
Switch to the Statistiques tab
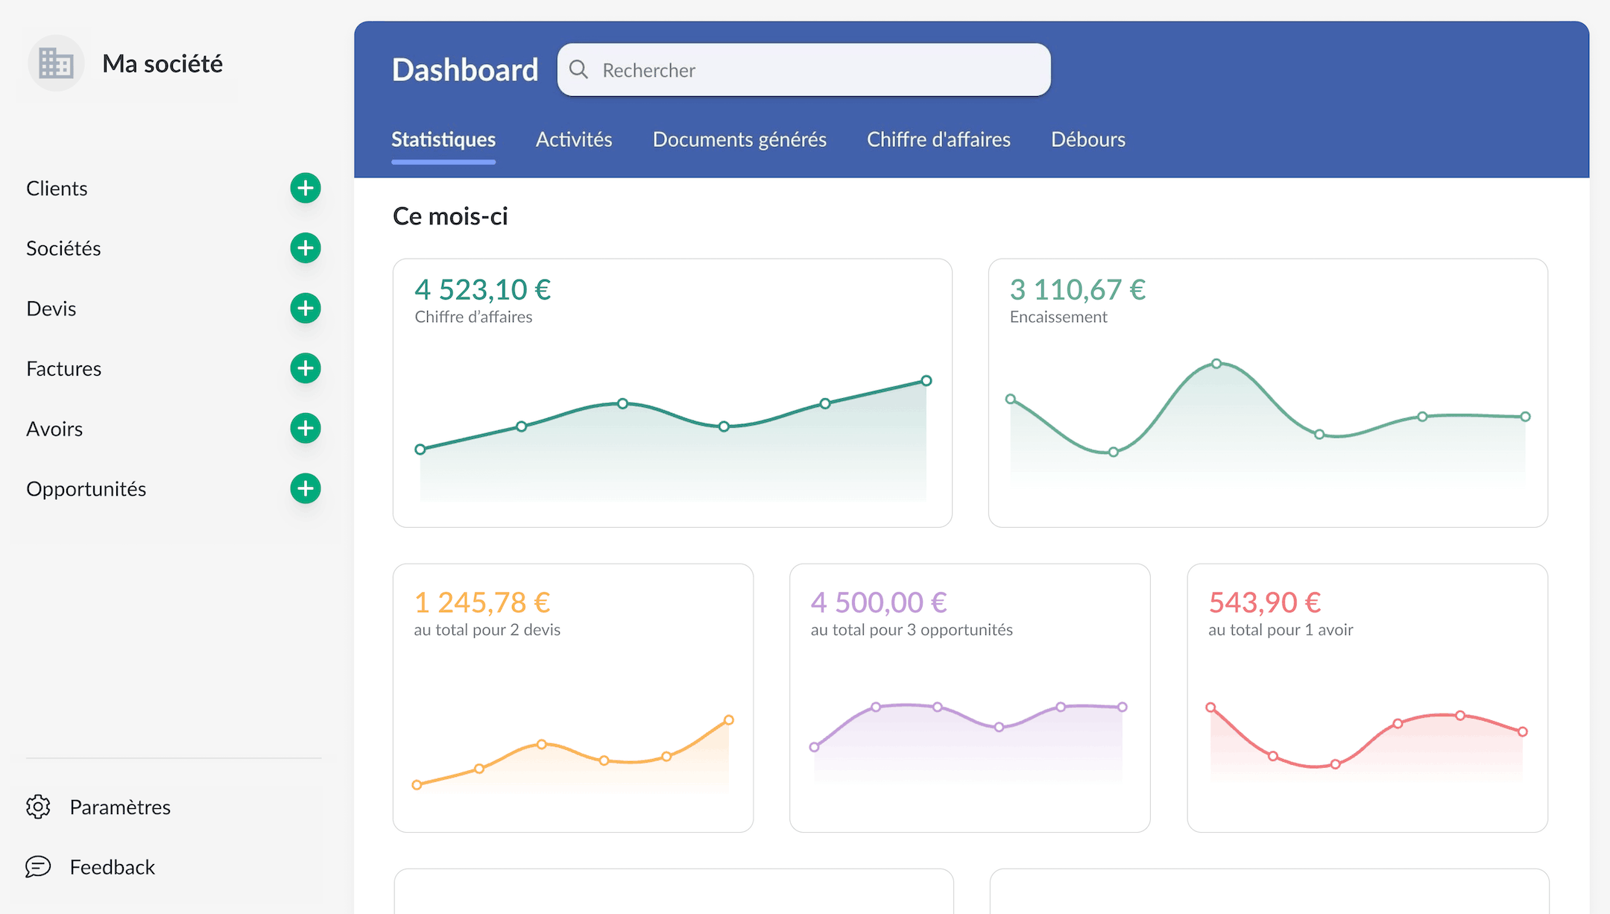pyautogui.click(x=443, y=139)
